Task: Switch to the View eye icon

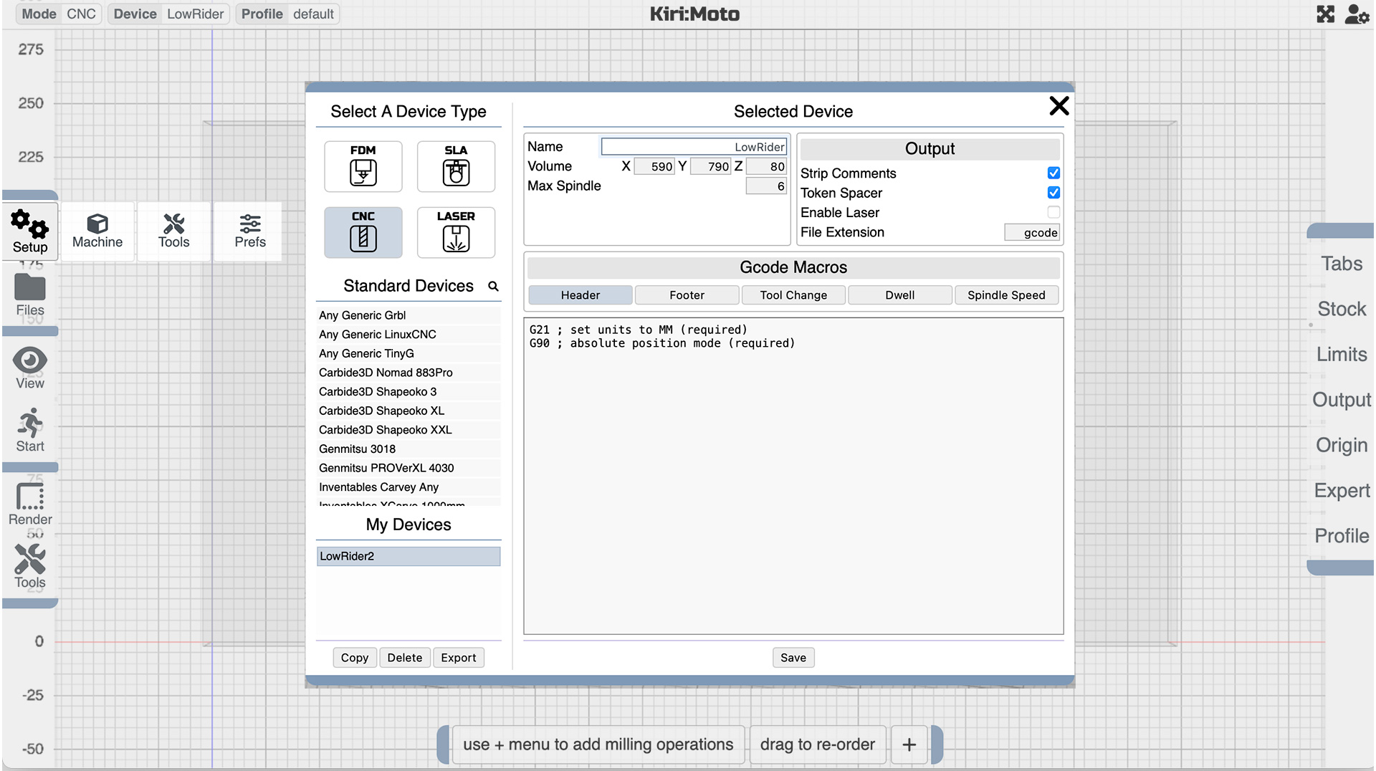Action: point(30,368)
